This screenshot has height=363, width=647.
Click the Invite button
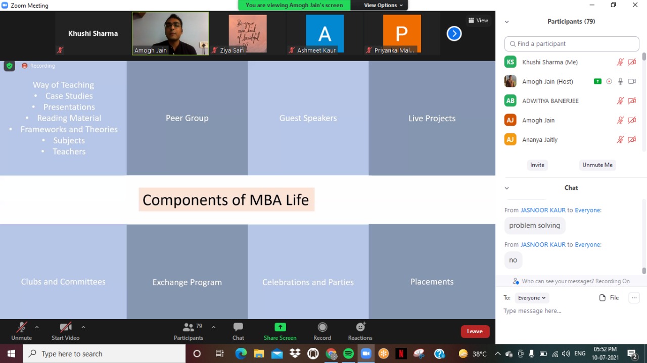pyautogui.click(x=537, y=165)
